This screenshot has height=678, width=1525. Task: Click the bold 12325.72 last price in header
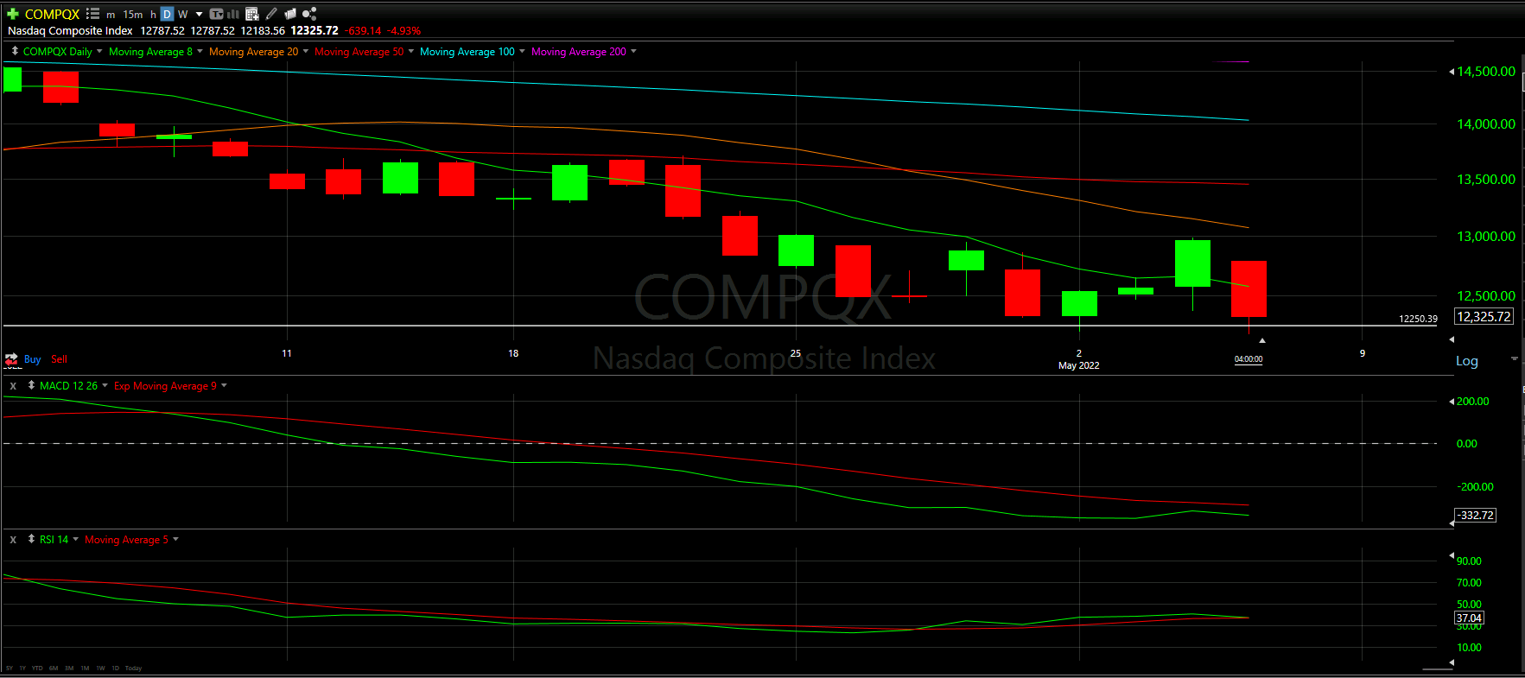(315, 31)
